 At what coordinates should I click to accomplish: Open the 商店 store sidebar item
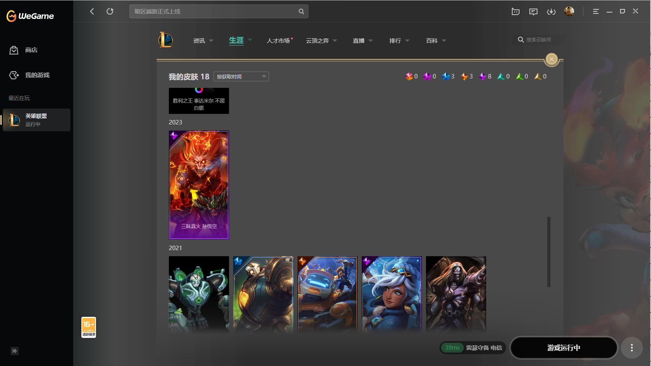click(x=37, y=50)
